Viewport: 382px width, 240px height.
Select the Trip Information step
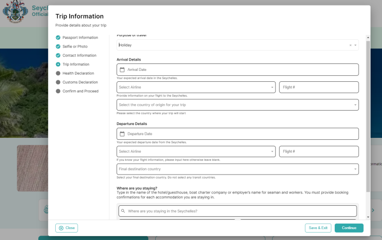(x=76, y=64)
